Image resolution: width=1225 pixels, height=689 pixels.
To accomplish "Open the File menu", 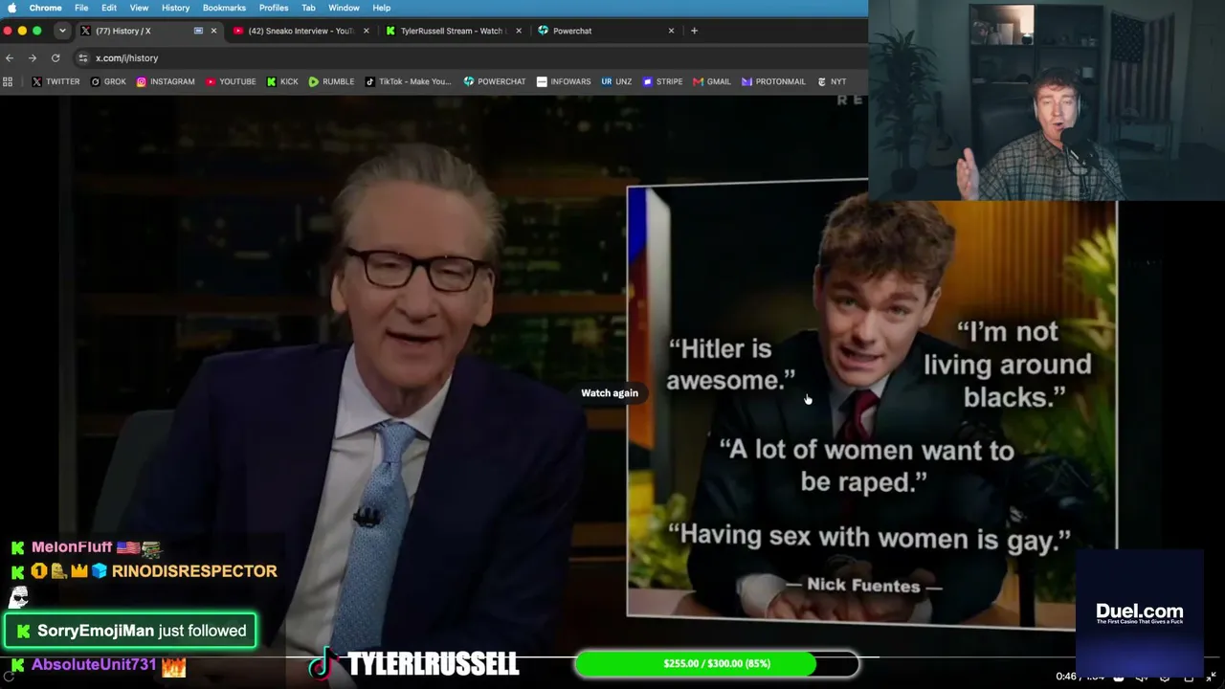I will [x=81, y=8].
